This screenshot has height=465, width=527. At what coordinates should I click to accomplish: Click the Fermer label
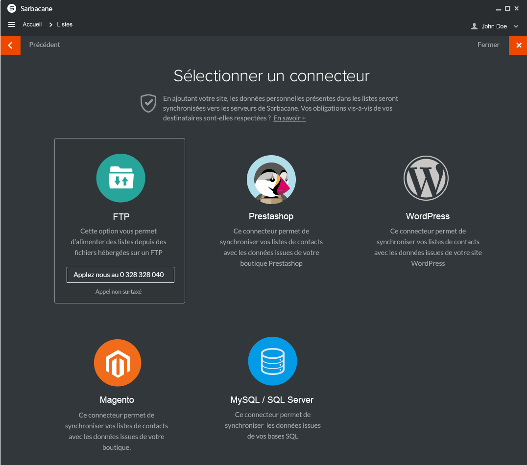(488, 45)
